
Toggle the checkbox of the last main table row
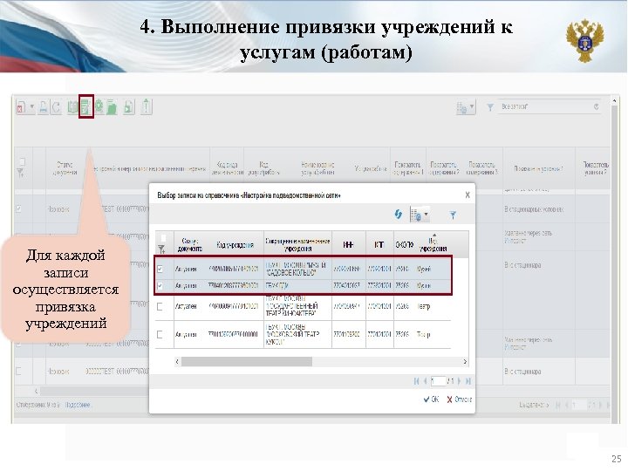pyautogui.click(x=18, y=371)
